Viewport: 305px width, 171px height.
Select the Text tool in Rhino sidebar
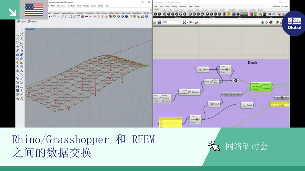pos(18,79)
